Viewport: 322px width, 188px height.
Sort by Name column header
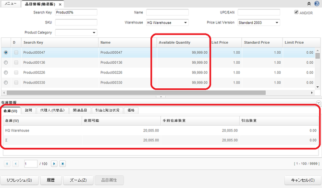[x=128, y=42]
